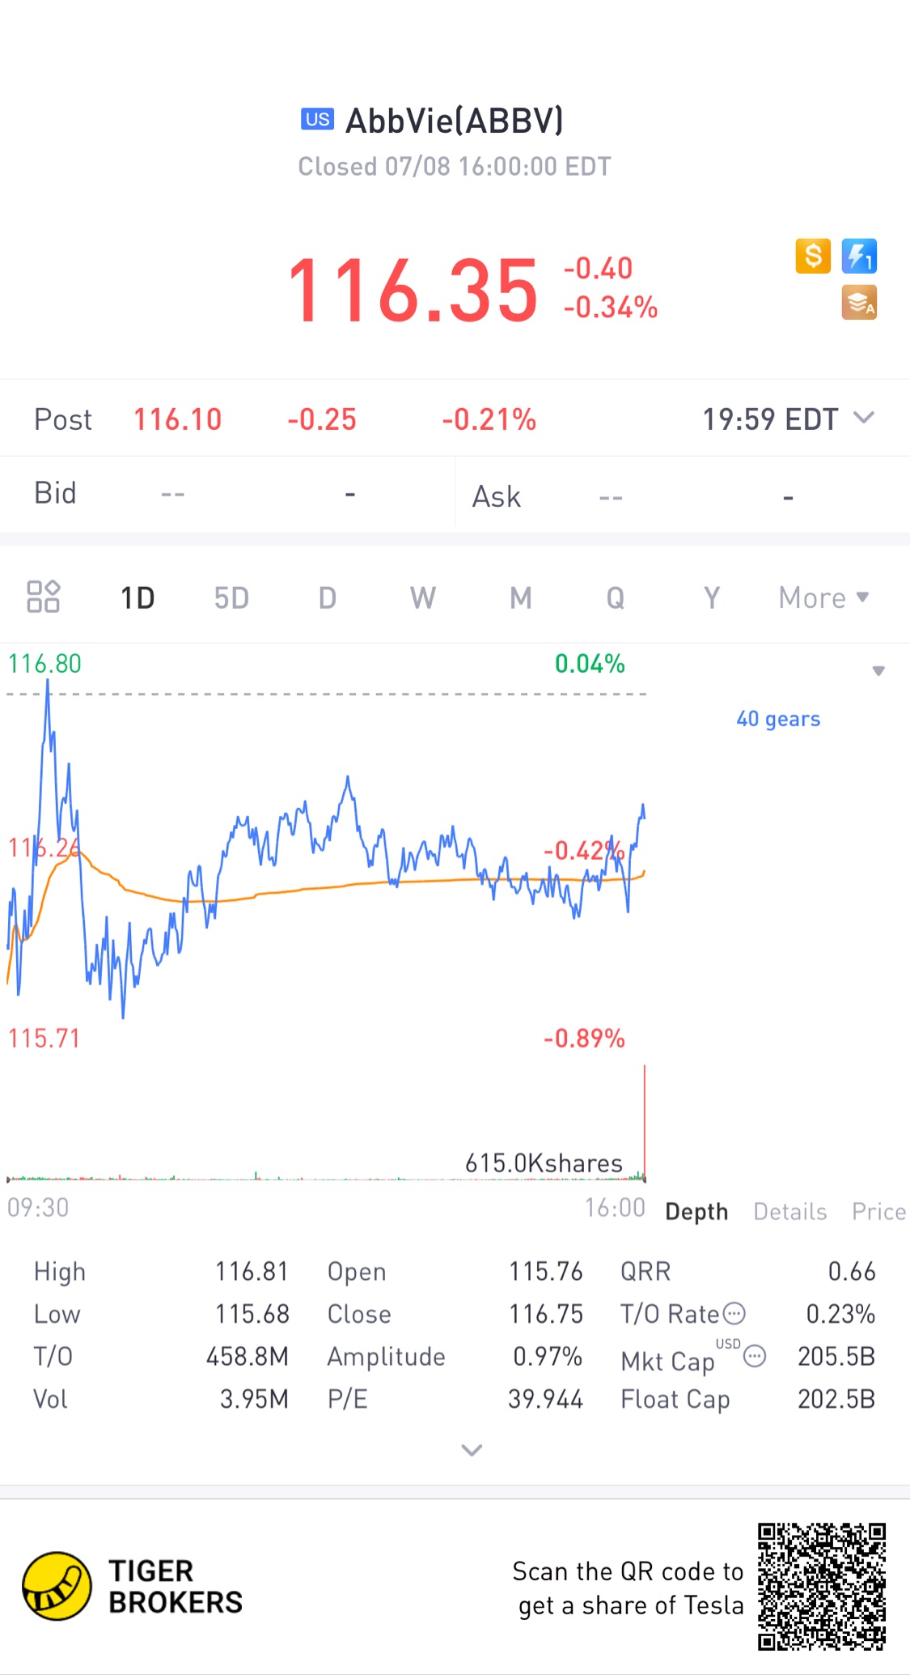Image resolution: width=910 pixels, height=1675 pixels.
Task: Tap the Tesla share QR code
Action: point(821,1586)
